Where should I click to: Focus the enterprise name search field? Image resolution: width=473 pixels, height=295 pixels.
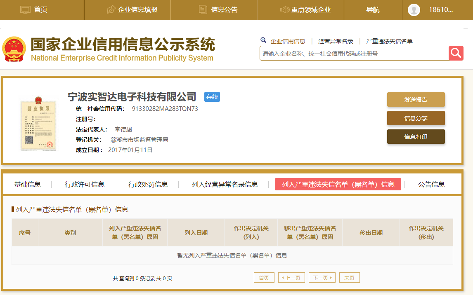point(354,53)
